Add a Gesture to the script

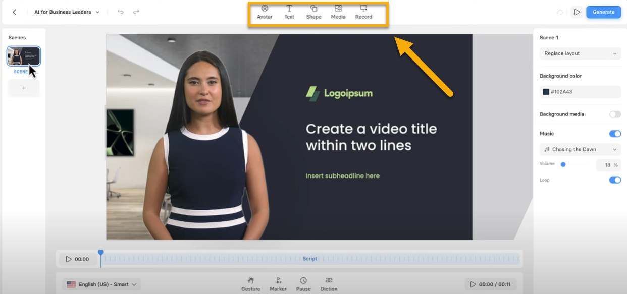click(x=251, y=284)
